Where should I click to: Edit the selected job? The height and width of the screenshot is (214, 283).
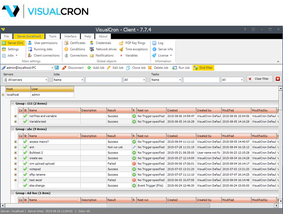point(115,68)
